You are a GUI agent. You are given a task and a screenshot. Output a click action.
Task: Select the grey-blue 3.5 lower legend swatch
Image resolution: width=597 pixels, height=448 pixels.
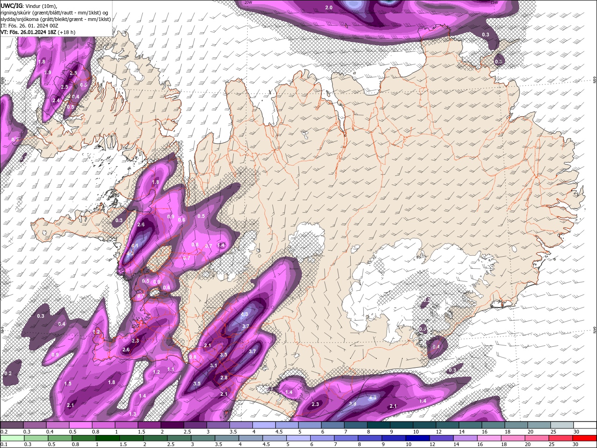pyautogui.click(x=227, y=438)
